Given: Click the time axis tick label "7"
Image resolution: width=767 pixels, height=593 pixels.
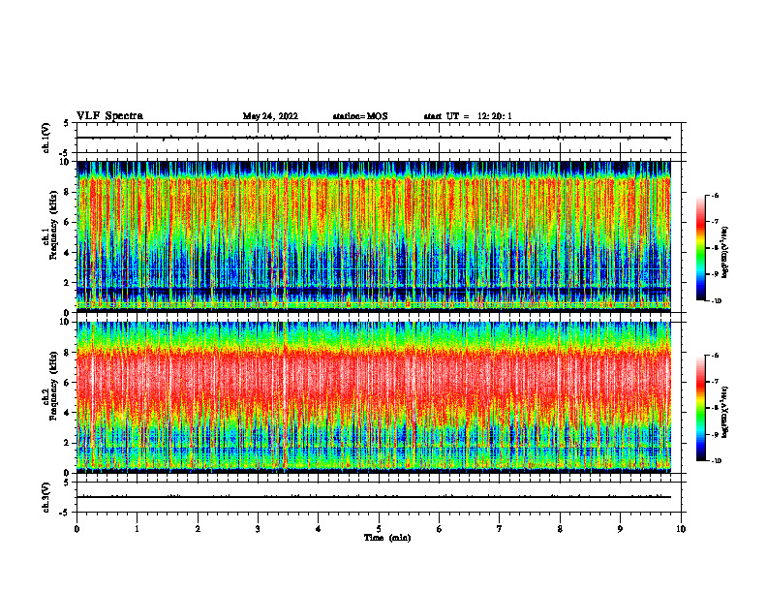Looking at the screenshot, I should point(500,529).
